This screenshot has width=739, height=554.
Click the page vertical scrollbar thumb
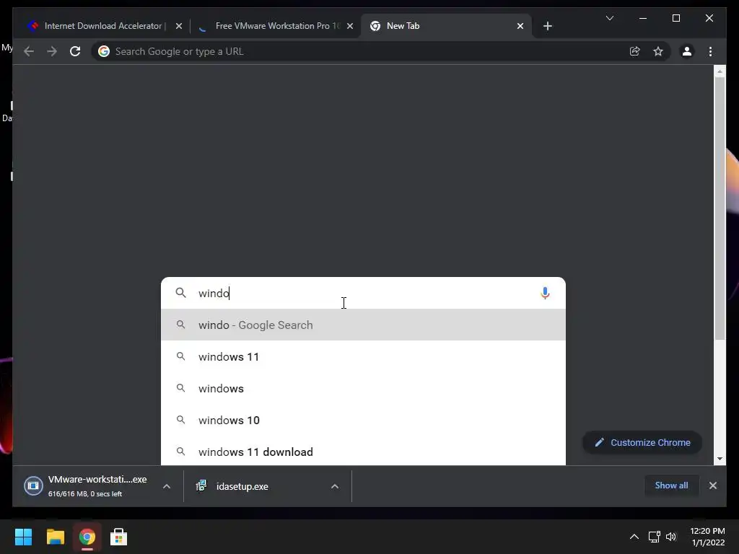720,207
